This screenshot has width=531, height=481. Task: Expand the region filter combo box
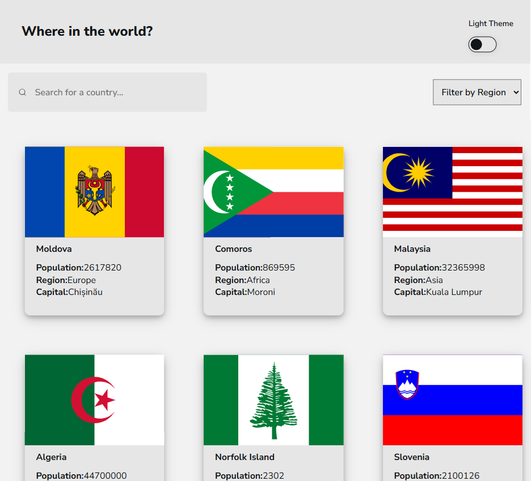click(477, 92)
